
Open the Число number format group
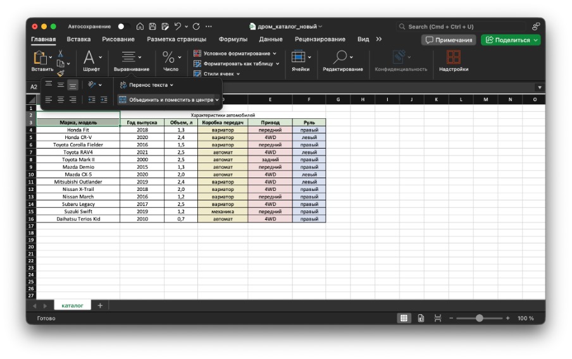[171, 61]
